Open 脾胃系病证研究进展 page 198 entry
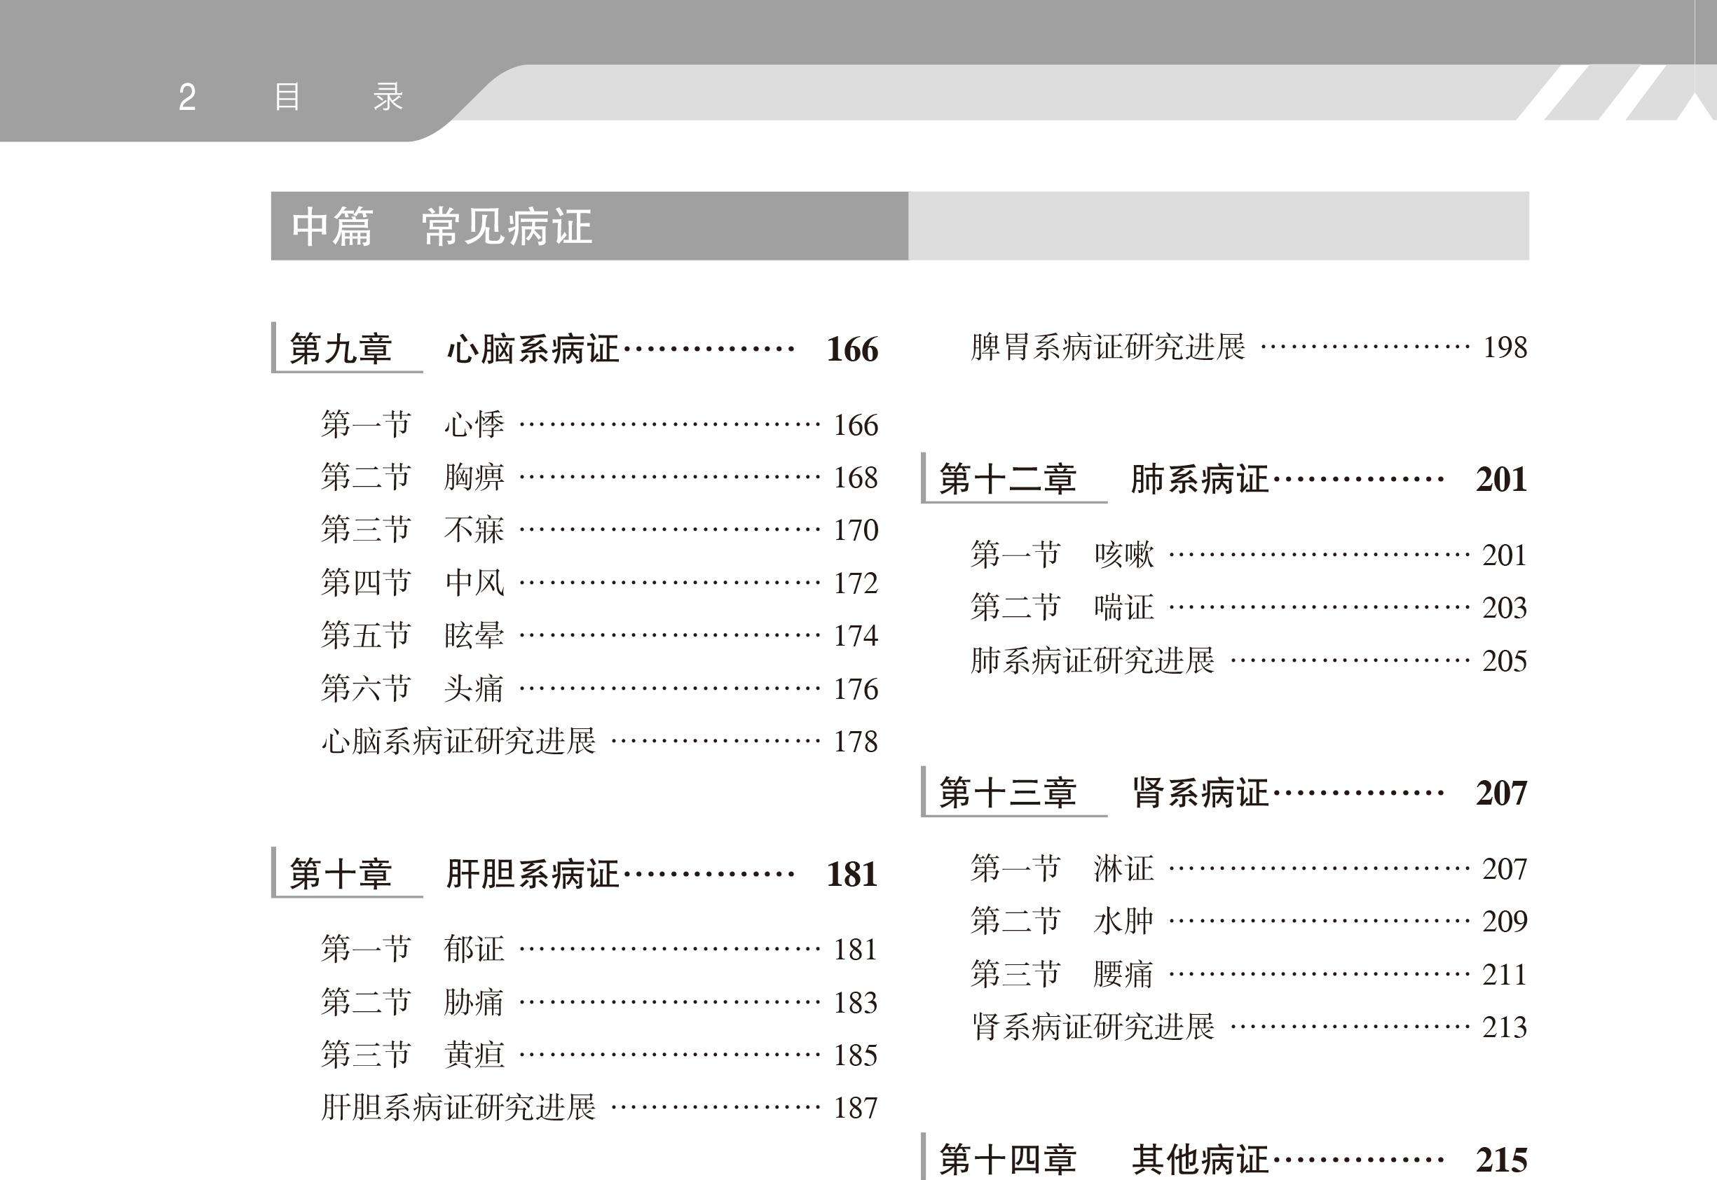 point(1108,347)
